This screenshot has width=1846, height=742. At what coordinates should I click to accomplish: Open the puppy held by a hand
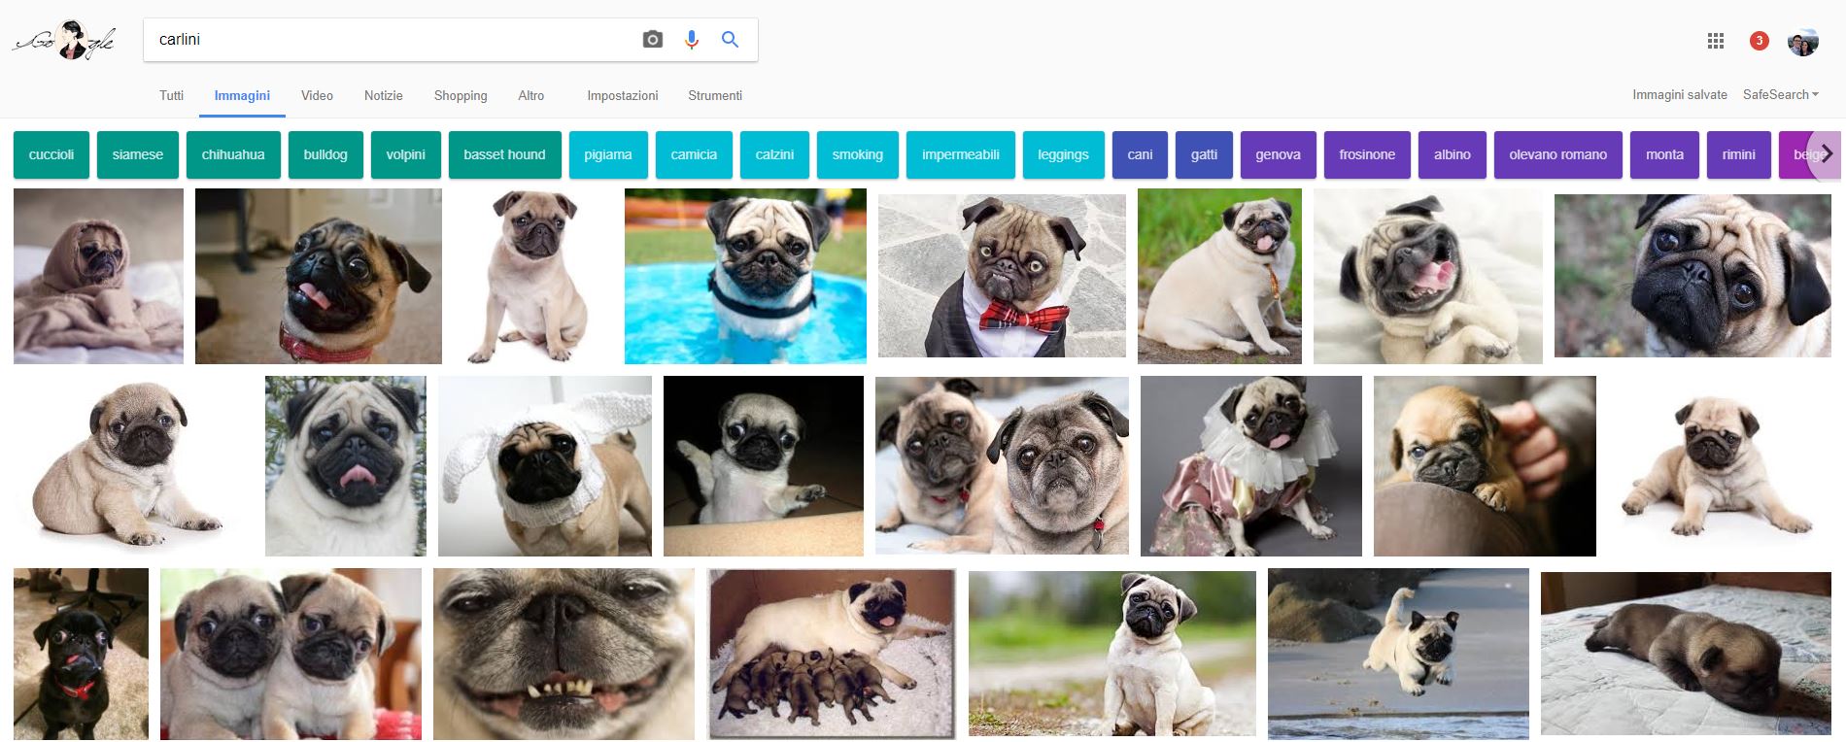(1485, 466)
